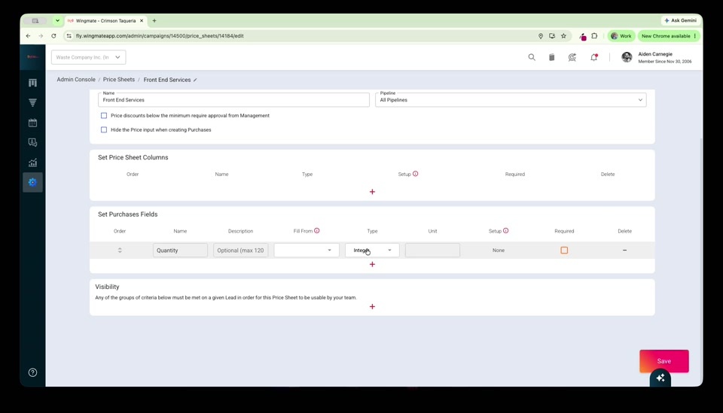This screenshot has height=413, width=723.
Task: Open the notifications bell
Action: coord(594,57)
